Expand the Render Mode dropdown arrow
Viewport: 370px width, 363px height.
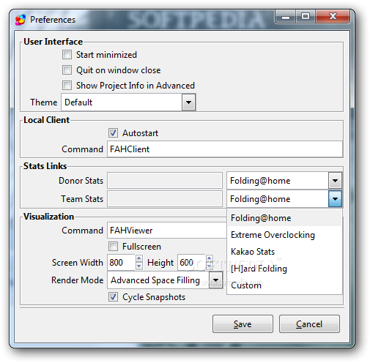(x=215, y=280)
